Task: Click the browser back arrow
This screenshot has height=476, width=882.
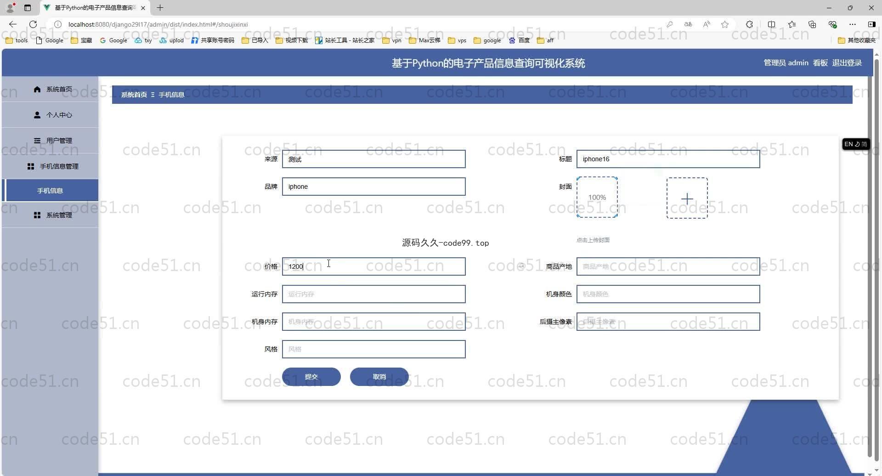Action: coord(13,24)
